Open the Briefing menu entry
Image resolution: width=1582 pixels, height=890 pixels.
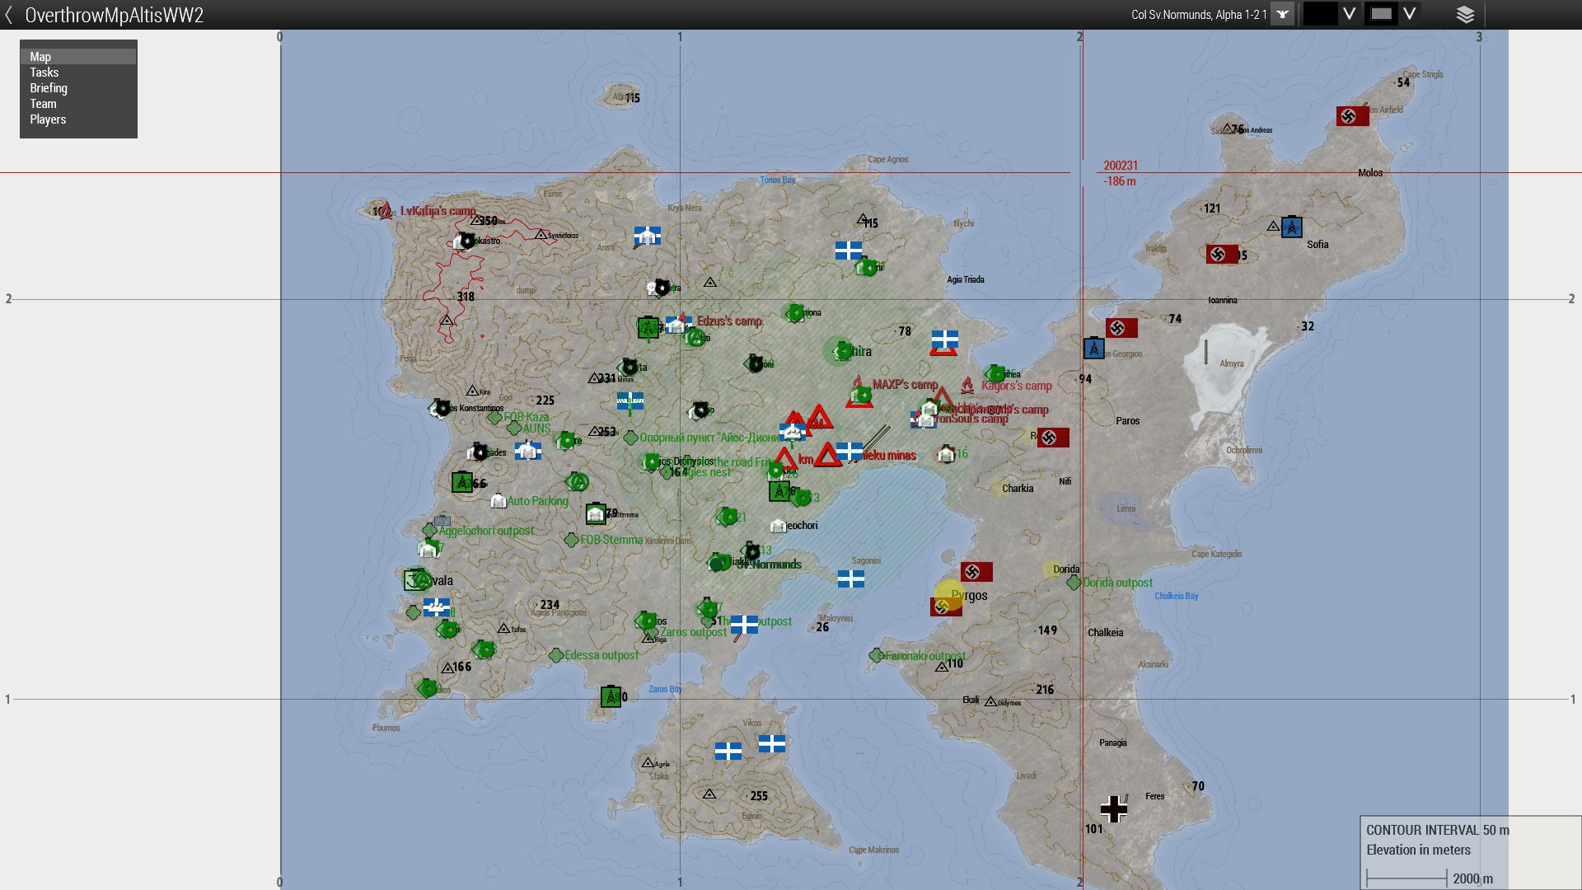click(x=49, y=88)
